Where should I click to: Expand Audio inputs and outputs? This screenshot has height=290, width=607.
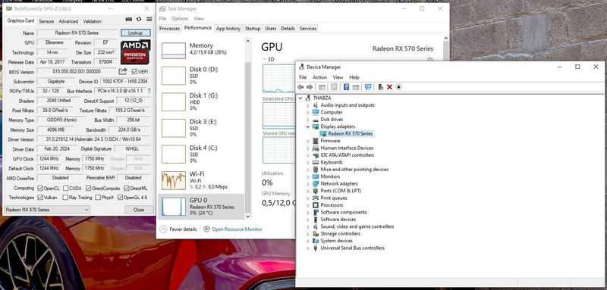[x=308, y=105]
